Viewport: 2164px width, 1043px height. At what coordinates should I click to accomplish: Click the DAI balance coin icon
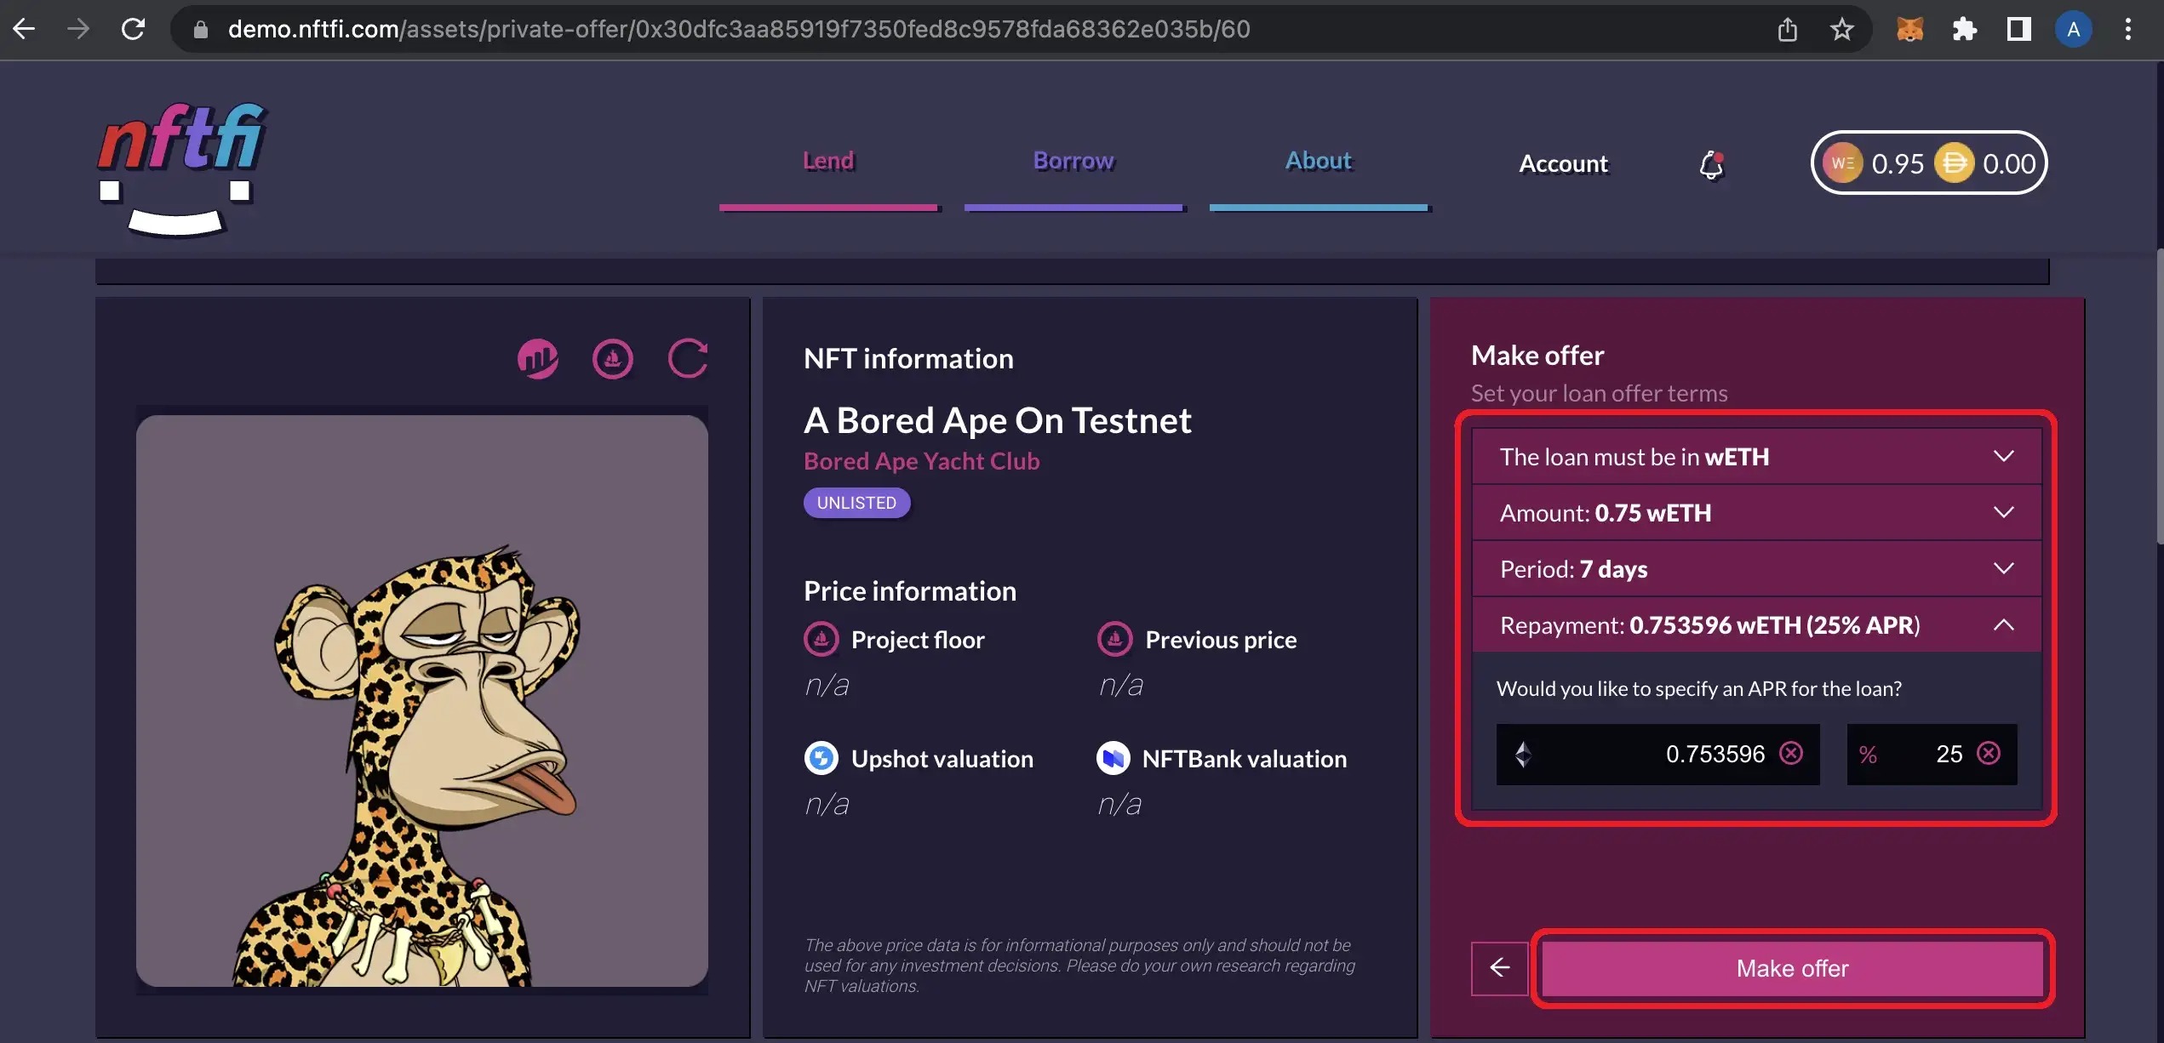(1954, 162)
